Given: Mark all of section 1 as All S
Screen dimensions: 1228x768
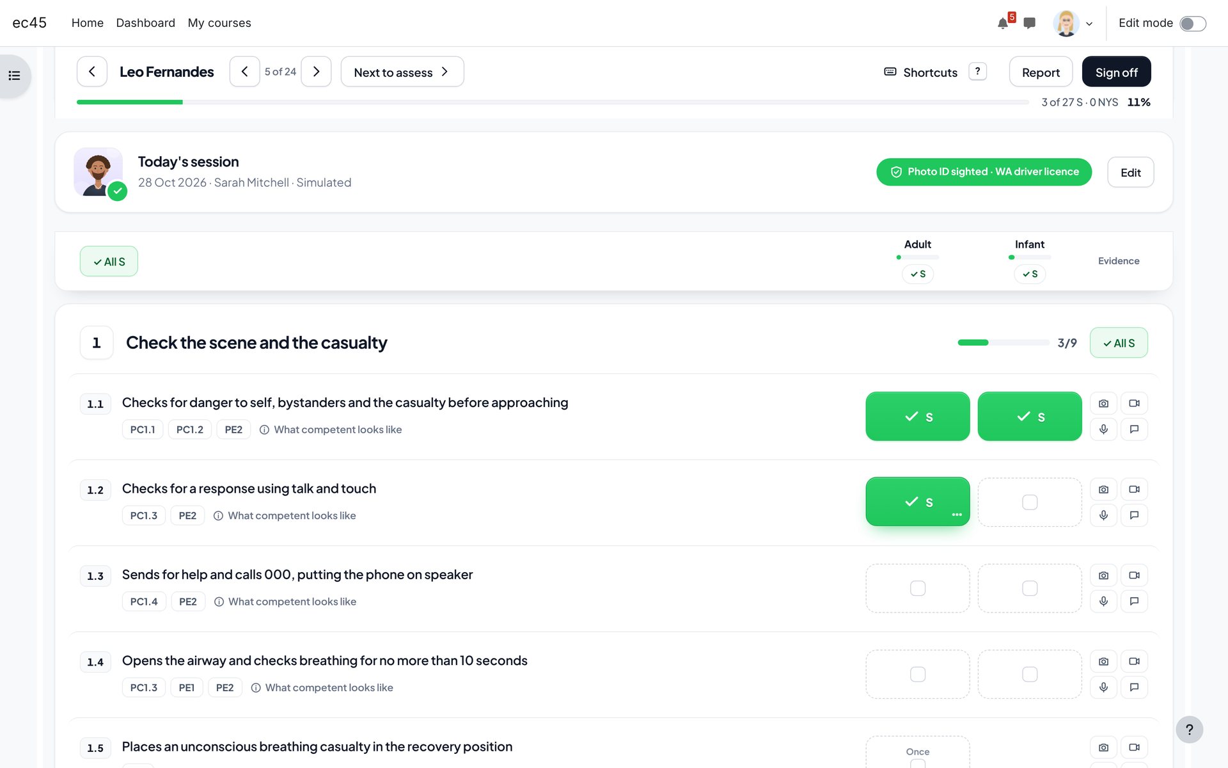Looking at the screenshot, I should point(1119,343).
